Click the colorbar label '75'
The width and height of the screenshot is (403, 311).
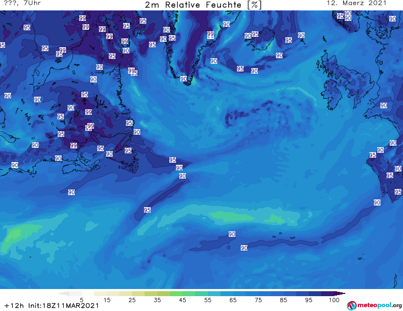click(x=258, y=299)
